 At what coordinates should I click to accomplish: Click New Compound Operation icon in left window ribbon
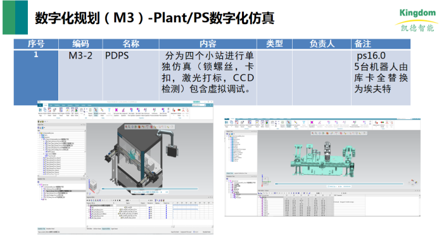tap(123, 110)
